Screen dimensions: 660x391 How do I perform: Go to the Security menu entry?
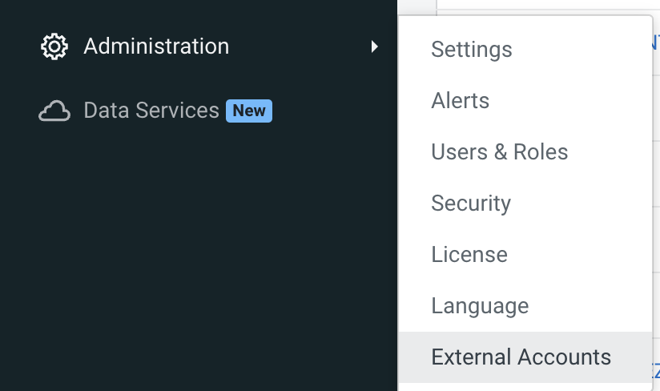(470, 204)
